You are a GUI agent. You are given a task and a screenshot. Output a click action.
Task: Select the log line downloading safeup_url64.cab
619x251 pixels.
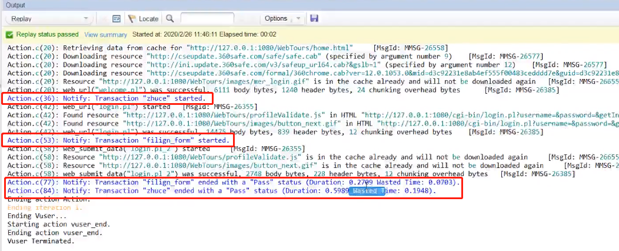pos(307,64)
